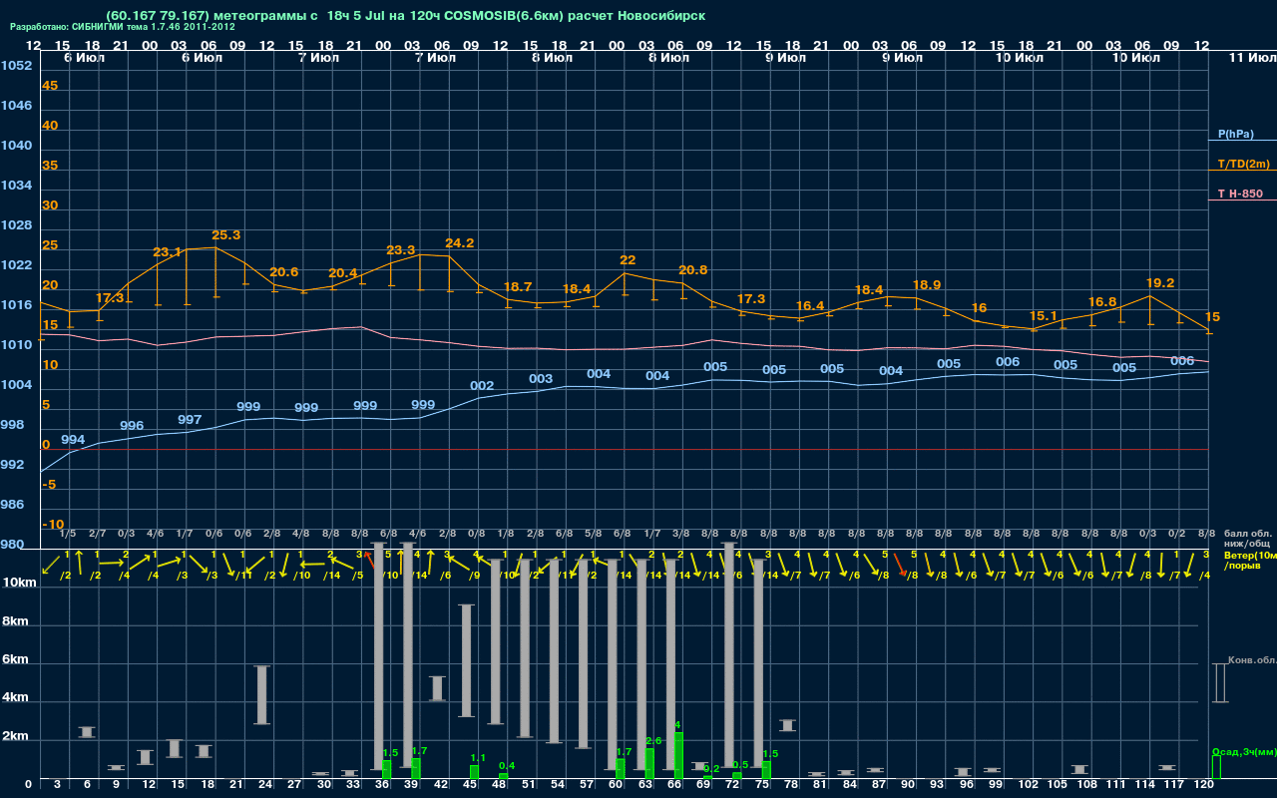1277x798 pixels.
Task: Click the COSMOSIB Новосибирск meteogram title
Action: pyautogui.click(x=405, y=15)
